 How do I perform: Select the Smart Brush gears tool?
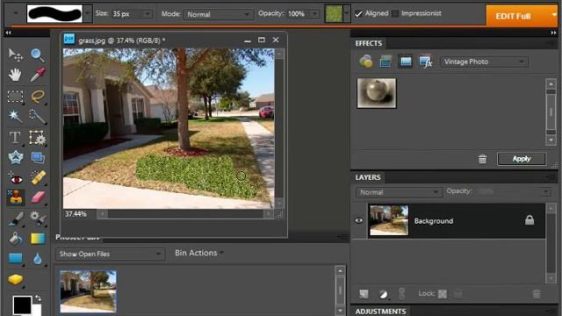pyautogui.click(x=38, y=219)
